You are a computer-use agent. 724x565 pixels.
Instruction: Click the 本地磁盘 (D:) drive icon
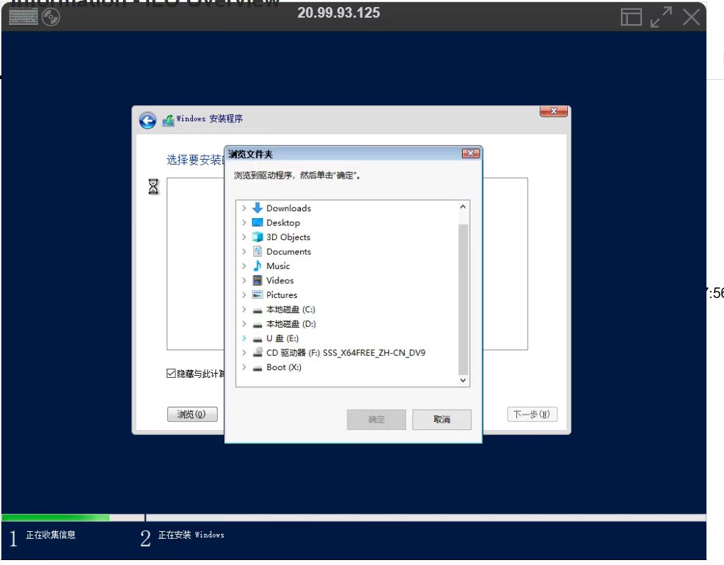tap(257, 325)
